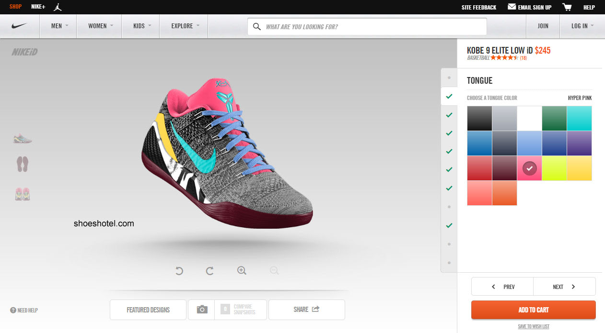Select the checked hyper pink swatch
The height and width of the screenshot is (333, 605).
pyautogui.click(x=529, y=168)
